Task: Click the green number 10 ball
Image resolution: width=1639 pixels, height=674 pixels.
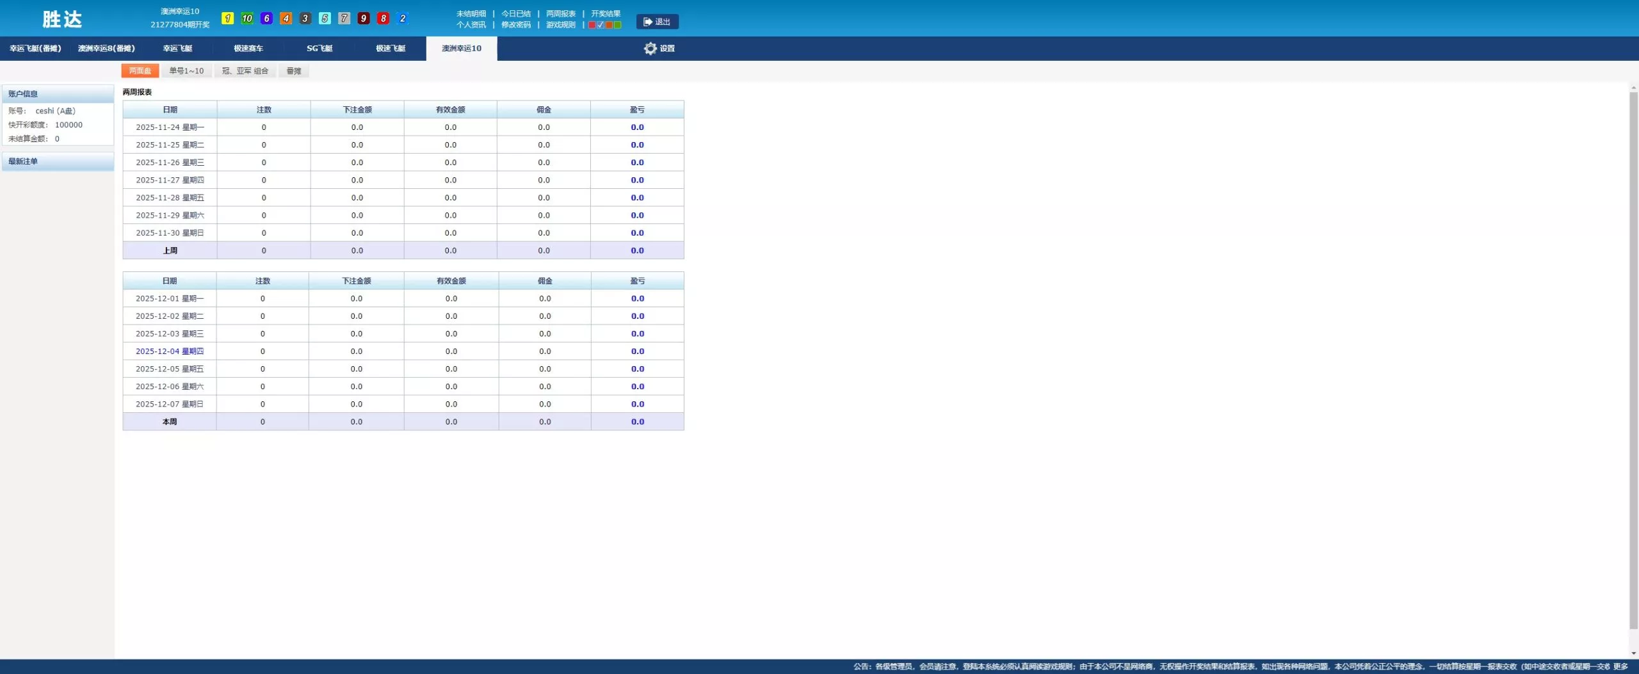Action: (247, 19)
